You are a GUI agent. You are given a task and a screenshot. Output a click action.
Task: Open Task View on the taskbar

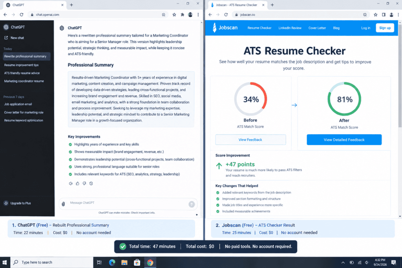99,263
